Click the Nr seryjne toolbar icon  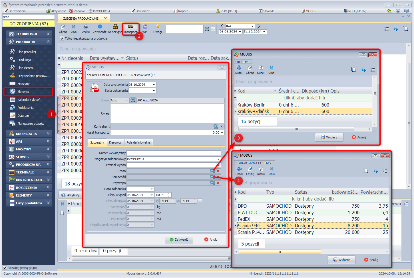click(x=115, y=27)
